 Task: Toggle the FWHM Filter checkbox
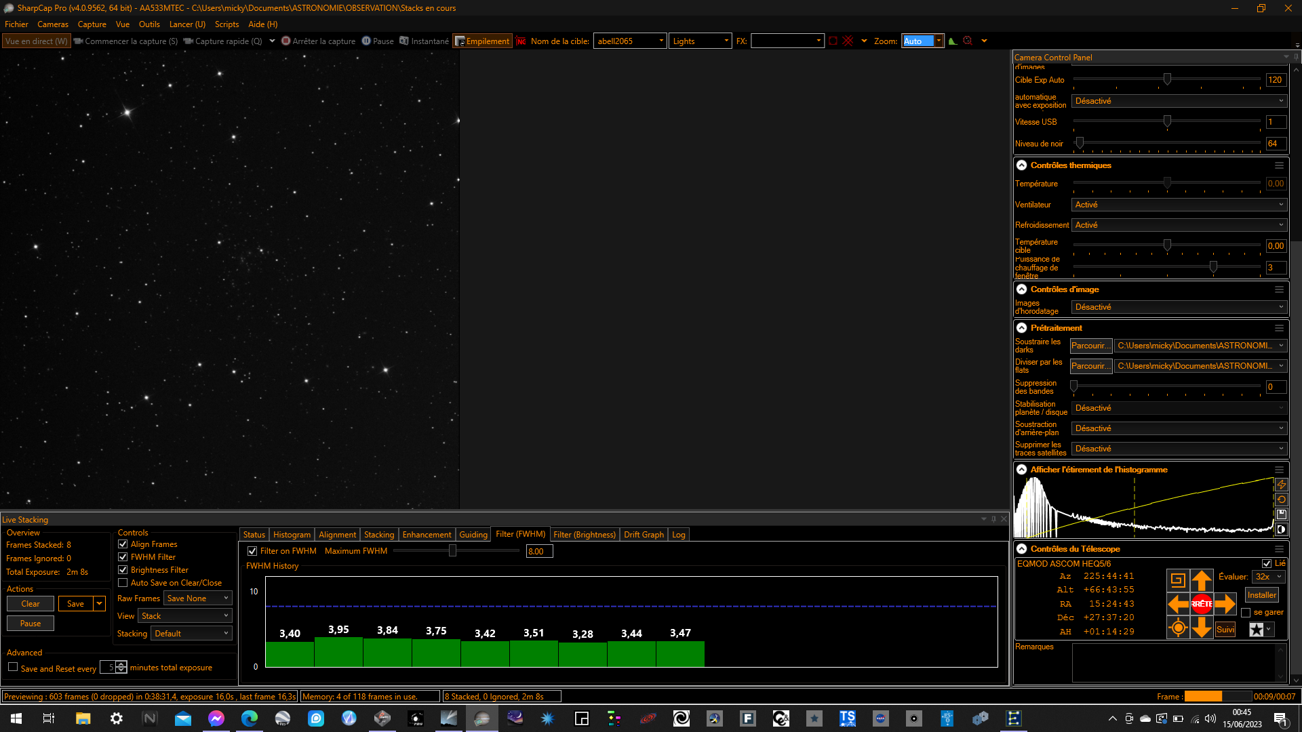(x=123, y=556)
